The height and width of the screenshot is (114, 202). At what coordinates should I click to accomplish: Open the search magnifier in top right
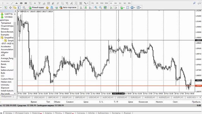tap(194, 3)
